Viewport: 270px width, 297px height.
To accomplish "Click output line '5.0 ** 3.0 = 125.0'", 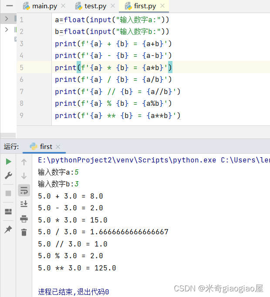I will [77, 268].
